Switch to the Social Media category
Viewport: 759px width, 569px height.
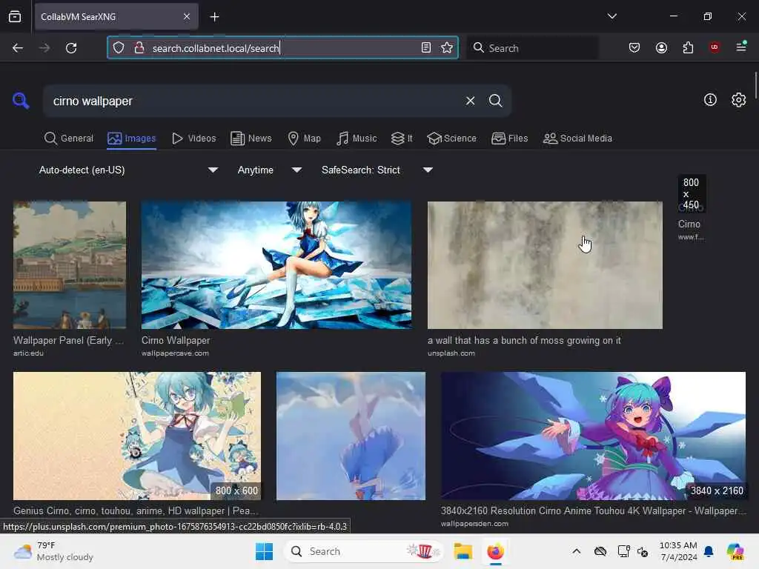[x=577, y=139]
